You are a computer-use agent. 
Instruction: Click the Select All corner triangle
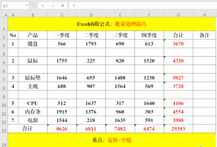click(x=4, y=15)
